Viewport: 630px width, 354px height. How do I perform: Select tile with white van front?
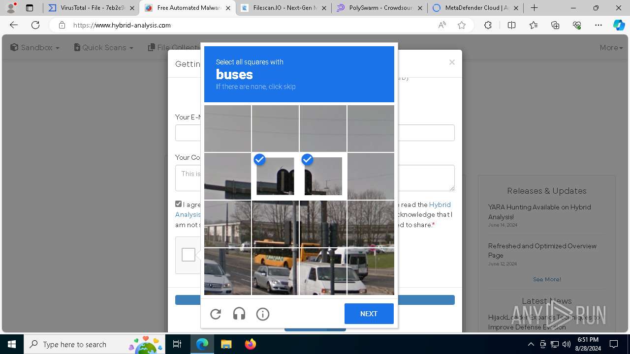(323, 271)
